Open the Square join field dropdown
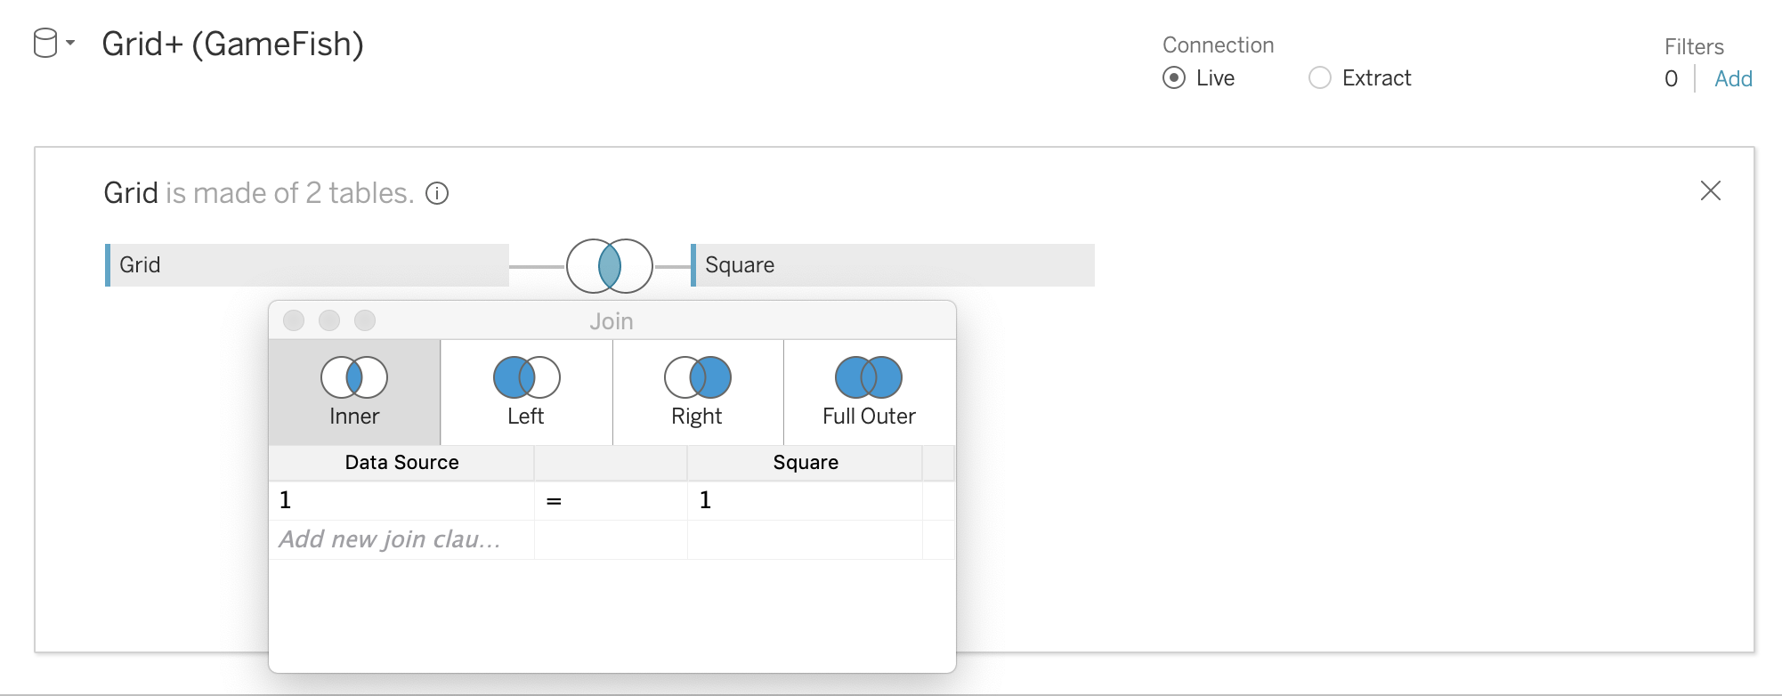Screen dimensions: 1782x696 click(x=804, y=500)
